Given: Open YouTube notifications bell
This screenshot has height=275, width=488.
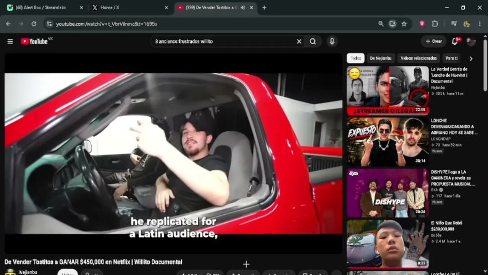Looking at the screenshot, I should pos(455,41).
